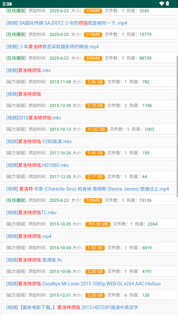
Task: Tap the battery icon in status bar
Action: pos(167,4)
